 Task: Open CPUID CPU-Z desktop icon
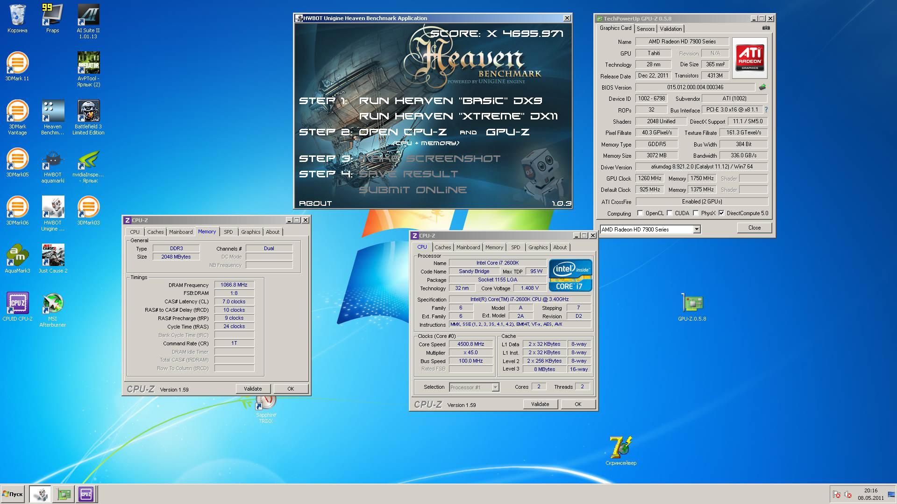[x=17, y=307]
